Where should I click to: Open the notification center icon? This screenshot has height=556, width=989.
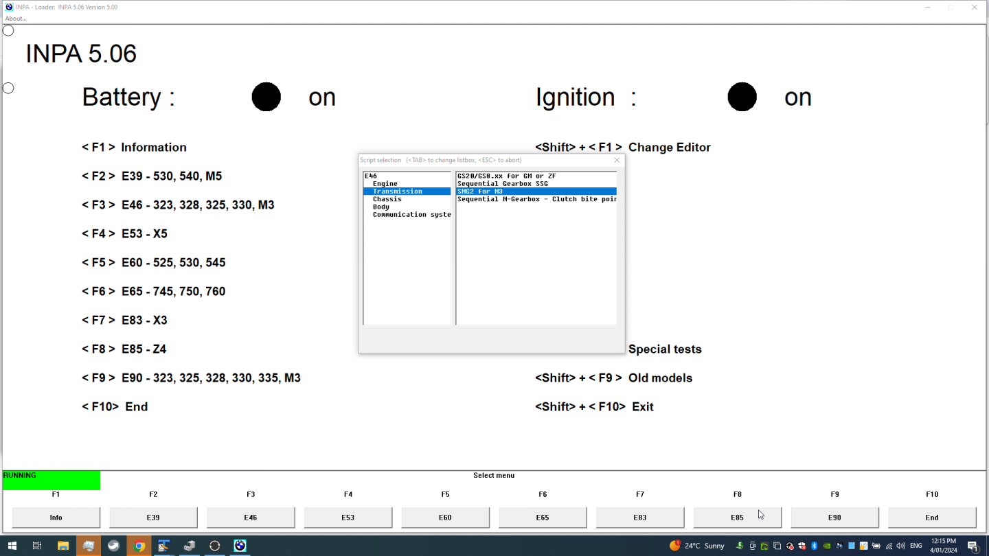tap(973, 546)
